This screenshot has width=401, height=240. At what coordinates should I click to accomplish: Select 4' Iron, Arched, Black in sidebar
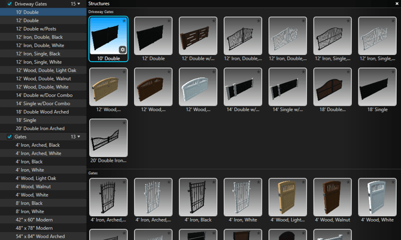point(38,145)
